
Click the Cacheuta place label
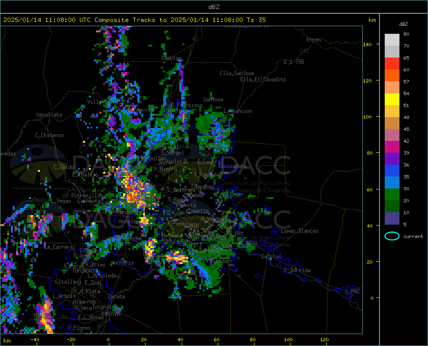(x=89, y=201)
